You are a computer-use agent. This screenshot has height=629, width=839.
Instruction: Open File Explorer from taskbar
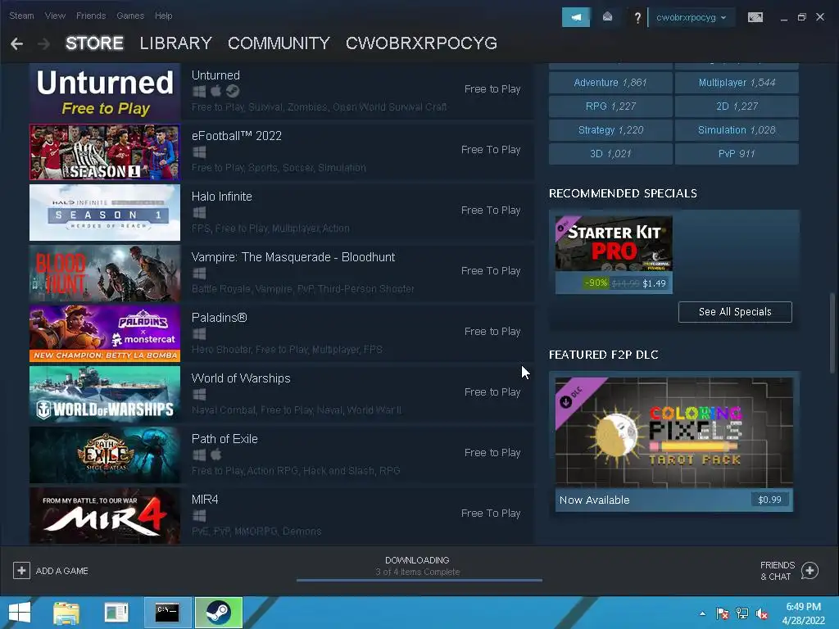pos(66,613)
